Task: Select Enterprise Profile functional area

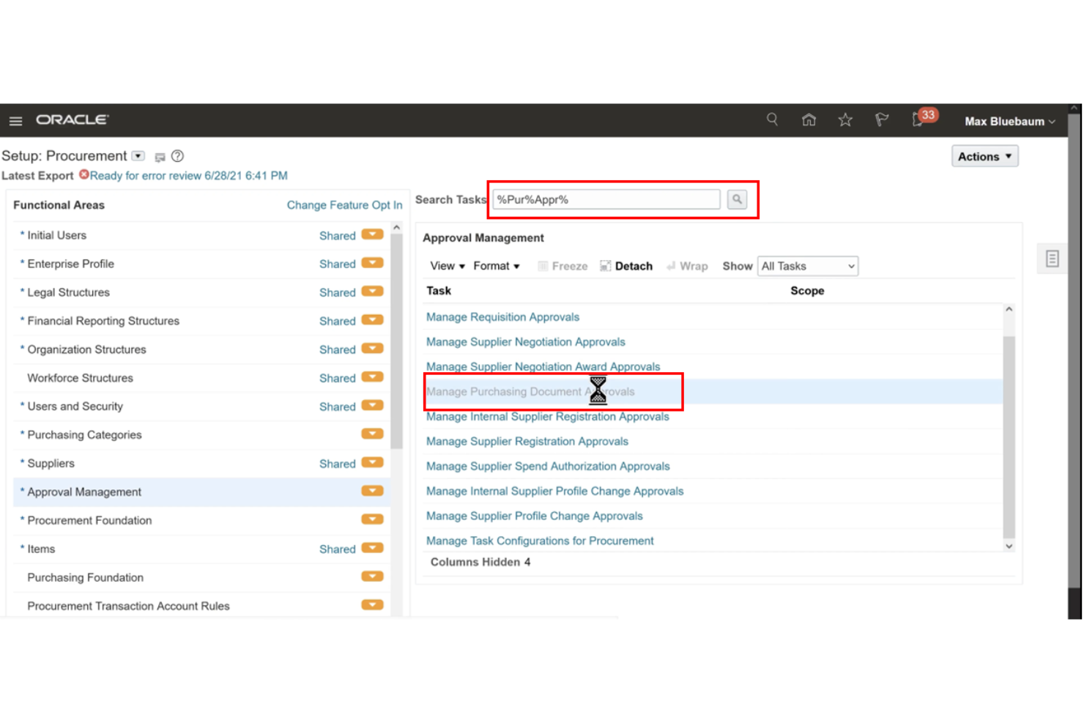Action: click(x=70, y=264)
